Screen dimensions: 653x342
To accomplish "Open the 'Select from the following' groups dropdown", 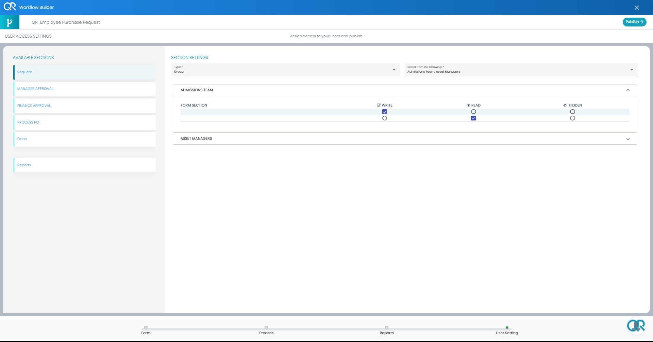I will [521, 70].
